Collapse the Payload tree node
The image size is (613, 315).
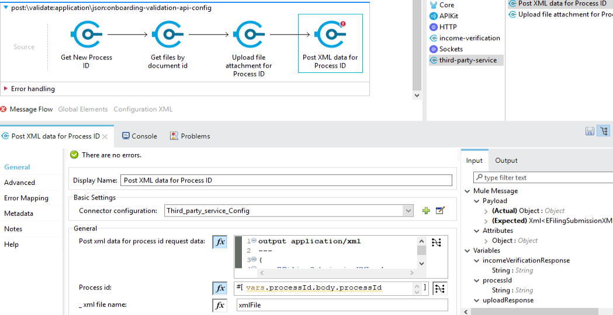477,201
